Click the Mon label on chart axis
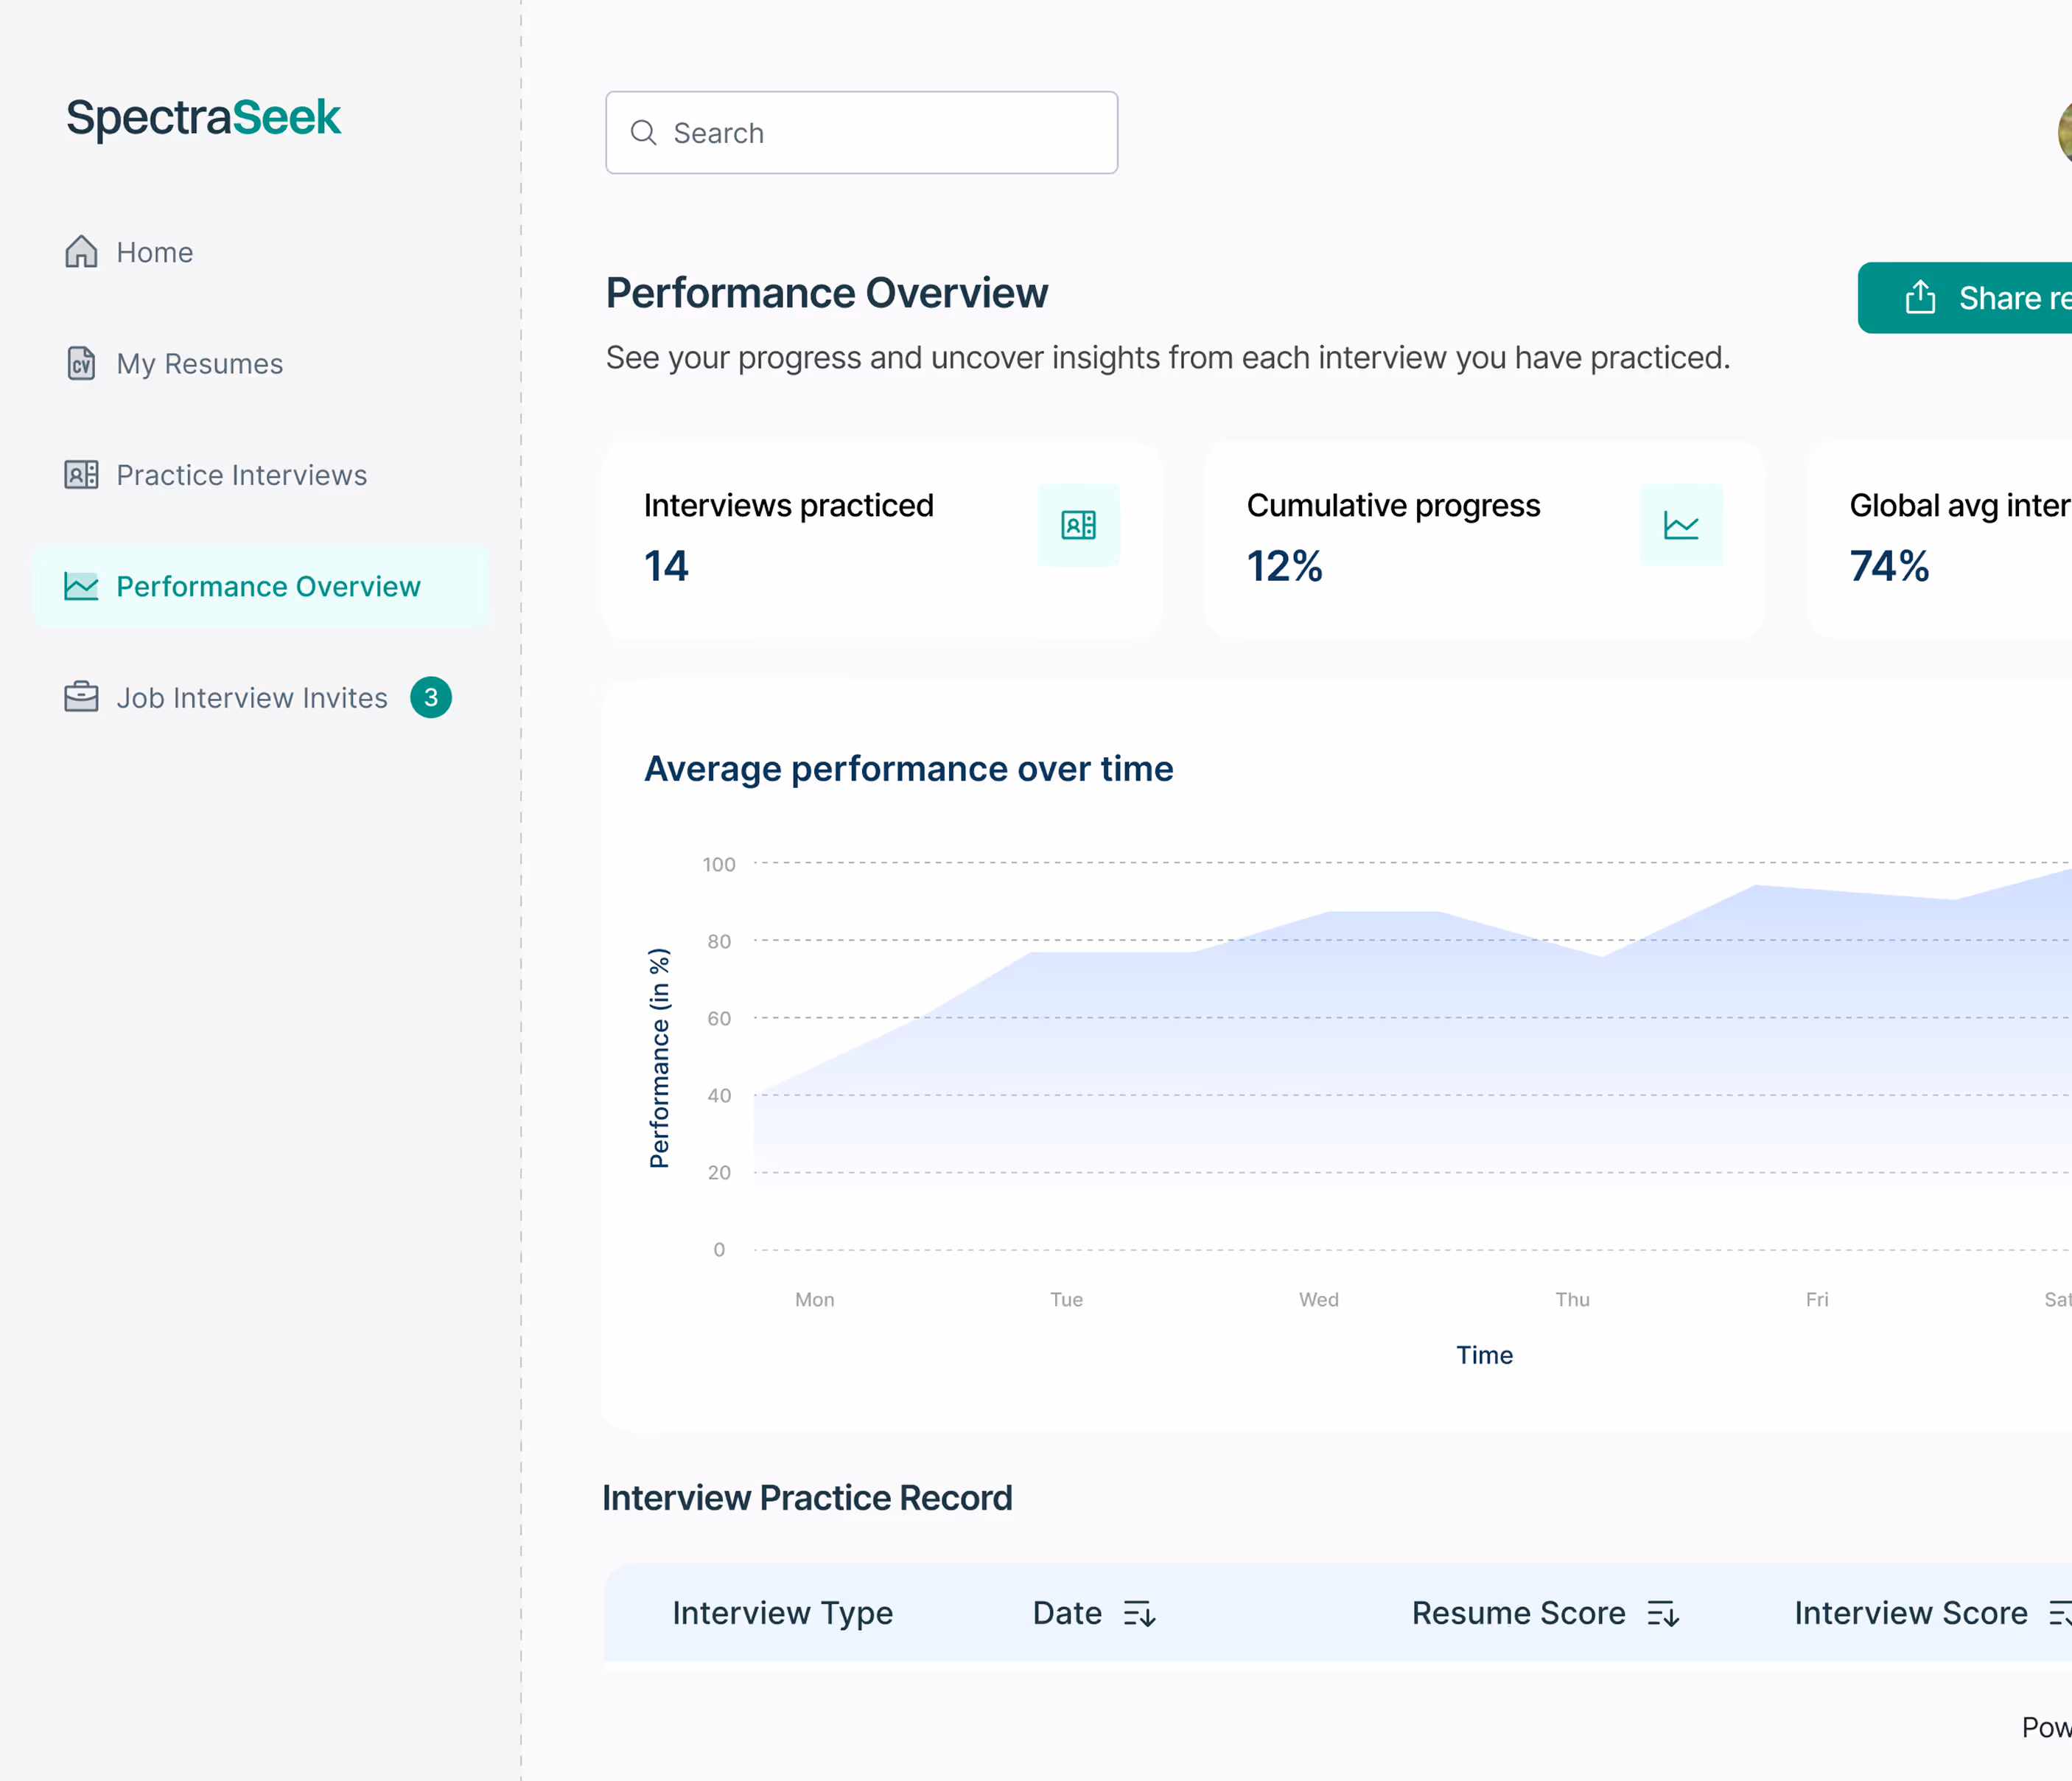The image size is (2072, 1781). point(814,1300)
